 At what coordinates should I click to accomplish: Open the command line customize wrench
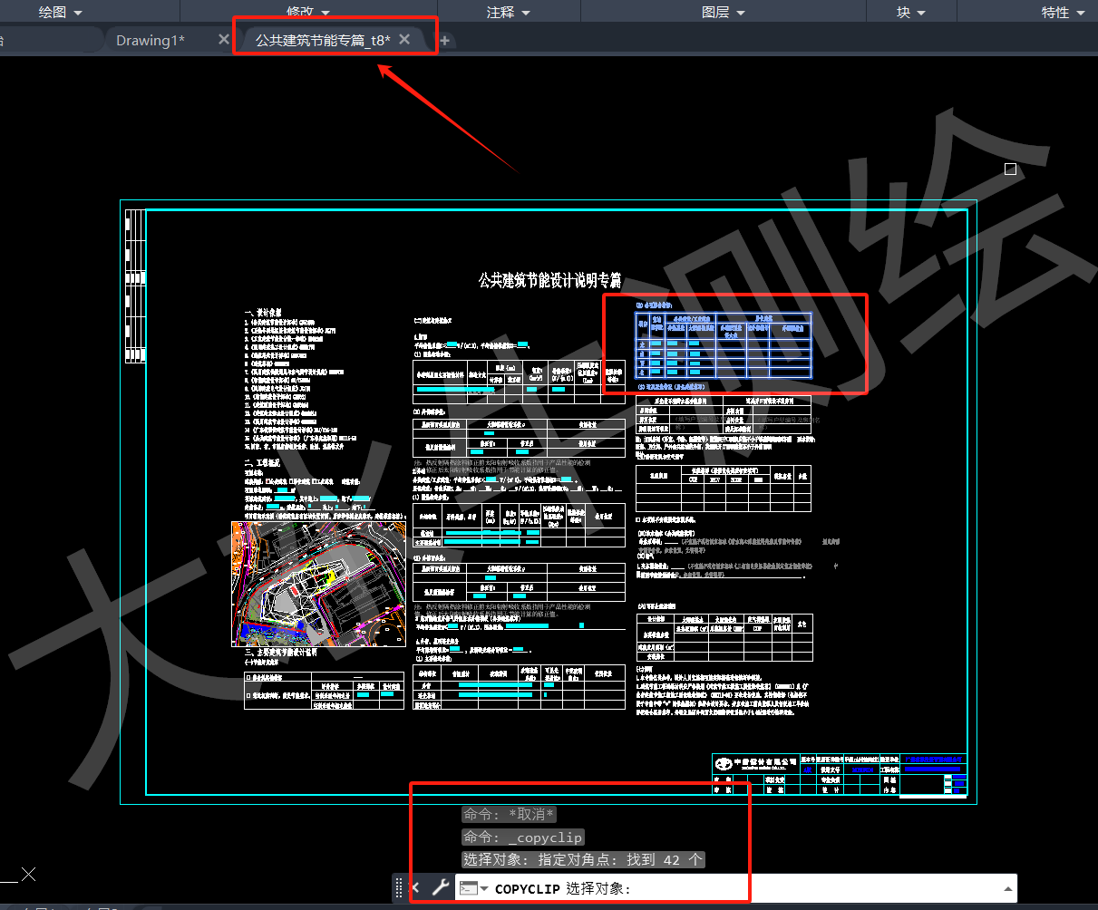pyautogui.click(x=440, y=888)
